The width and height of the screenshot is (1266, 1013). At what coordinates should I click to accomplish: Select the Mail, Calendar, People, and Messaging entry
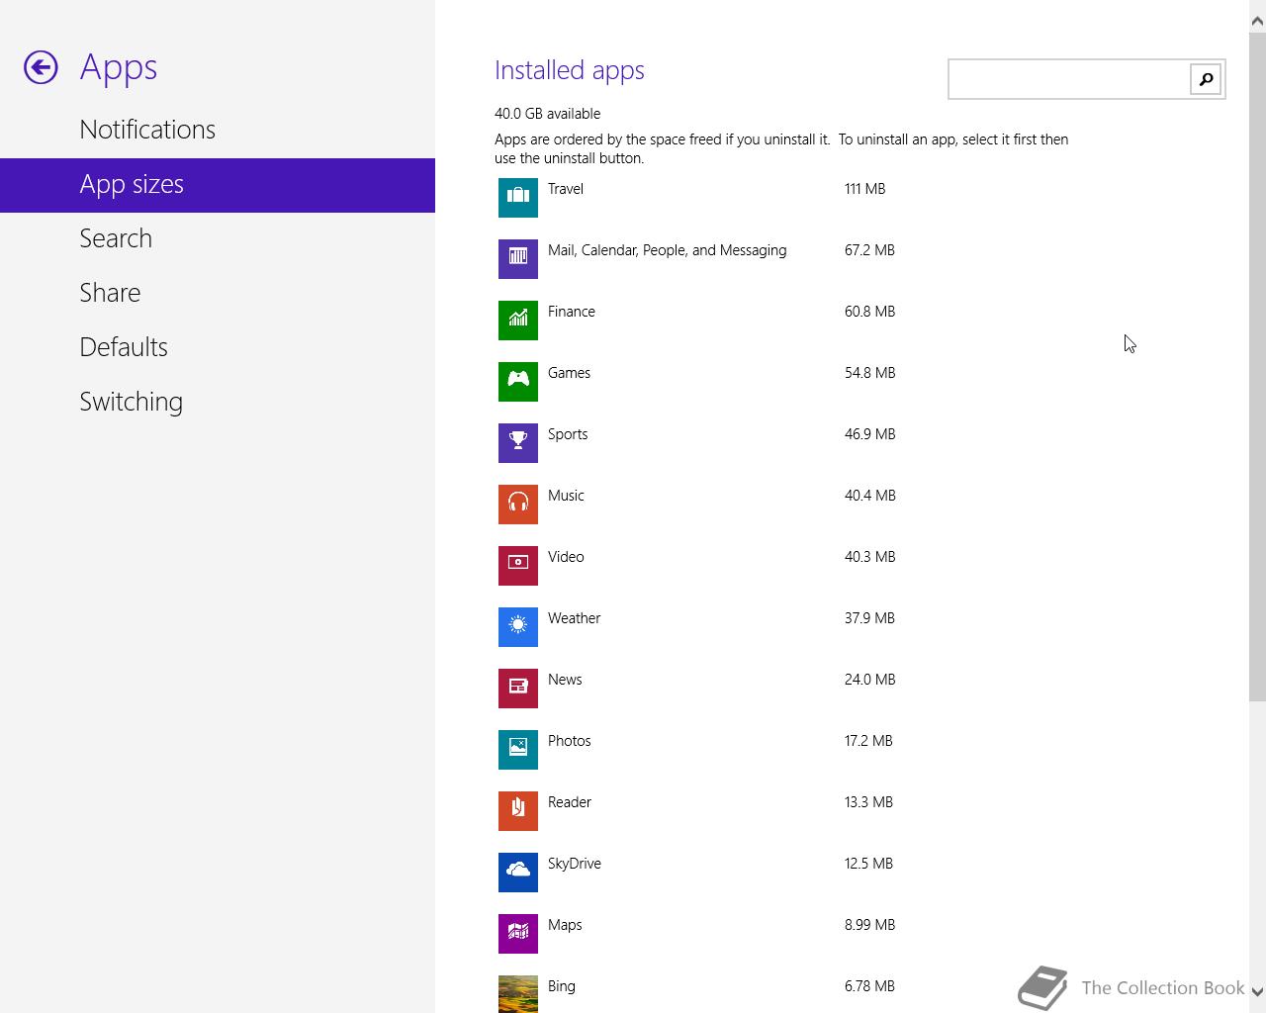coord(667,250)
